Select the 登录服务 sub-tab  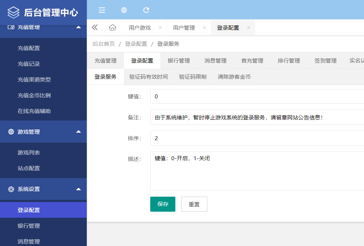coord(105,77)
